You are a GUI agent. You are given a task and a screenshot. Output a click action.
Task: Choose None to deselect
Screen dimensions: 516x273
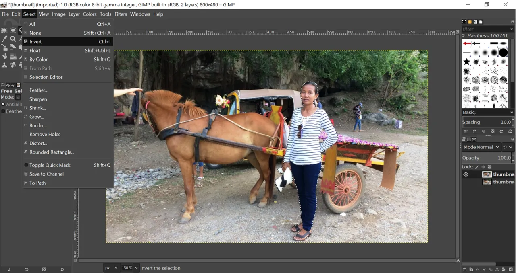click(x=68, y=33)
